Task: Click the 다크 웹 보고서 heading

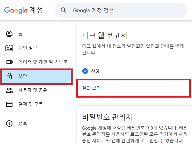Action: coord(105,36)
